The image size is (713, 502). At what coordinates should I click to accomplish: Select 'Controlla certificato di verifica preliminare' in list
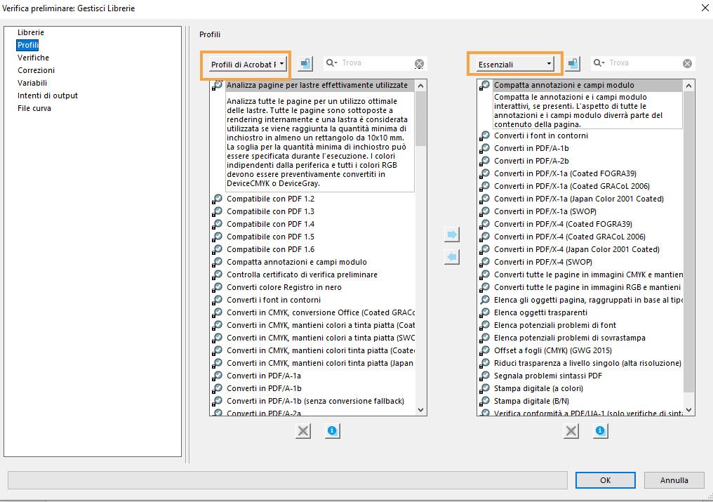[302, 275]
